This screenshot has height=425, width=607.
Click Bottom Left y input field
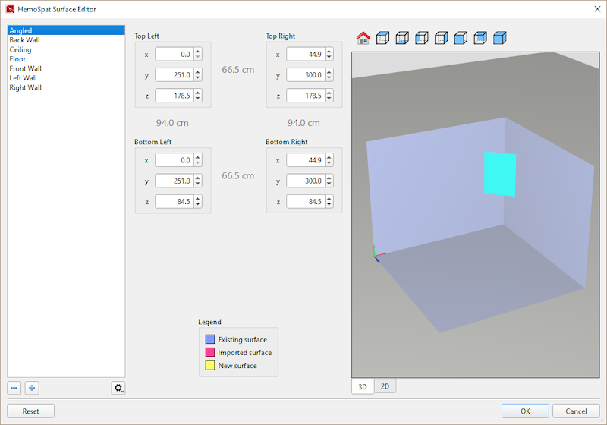pos(175,181)
